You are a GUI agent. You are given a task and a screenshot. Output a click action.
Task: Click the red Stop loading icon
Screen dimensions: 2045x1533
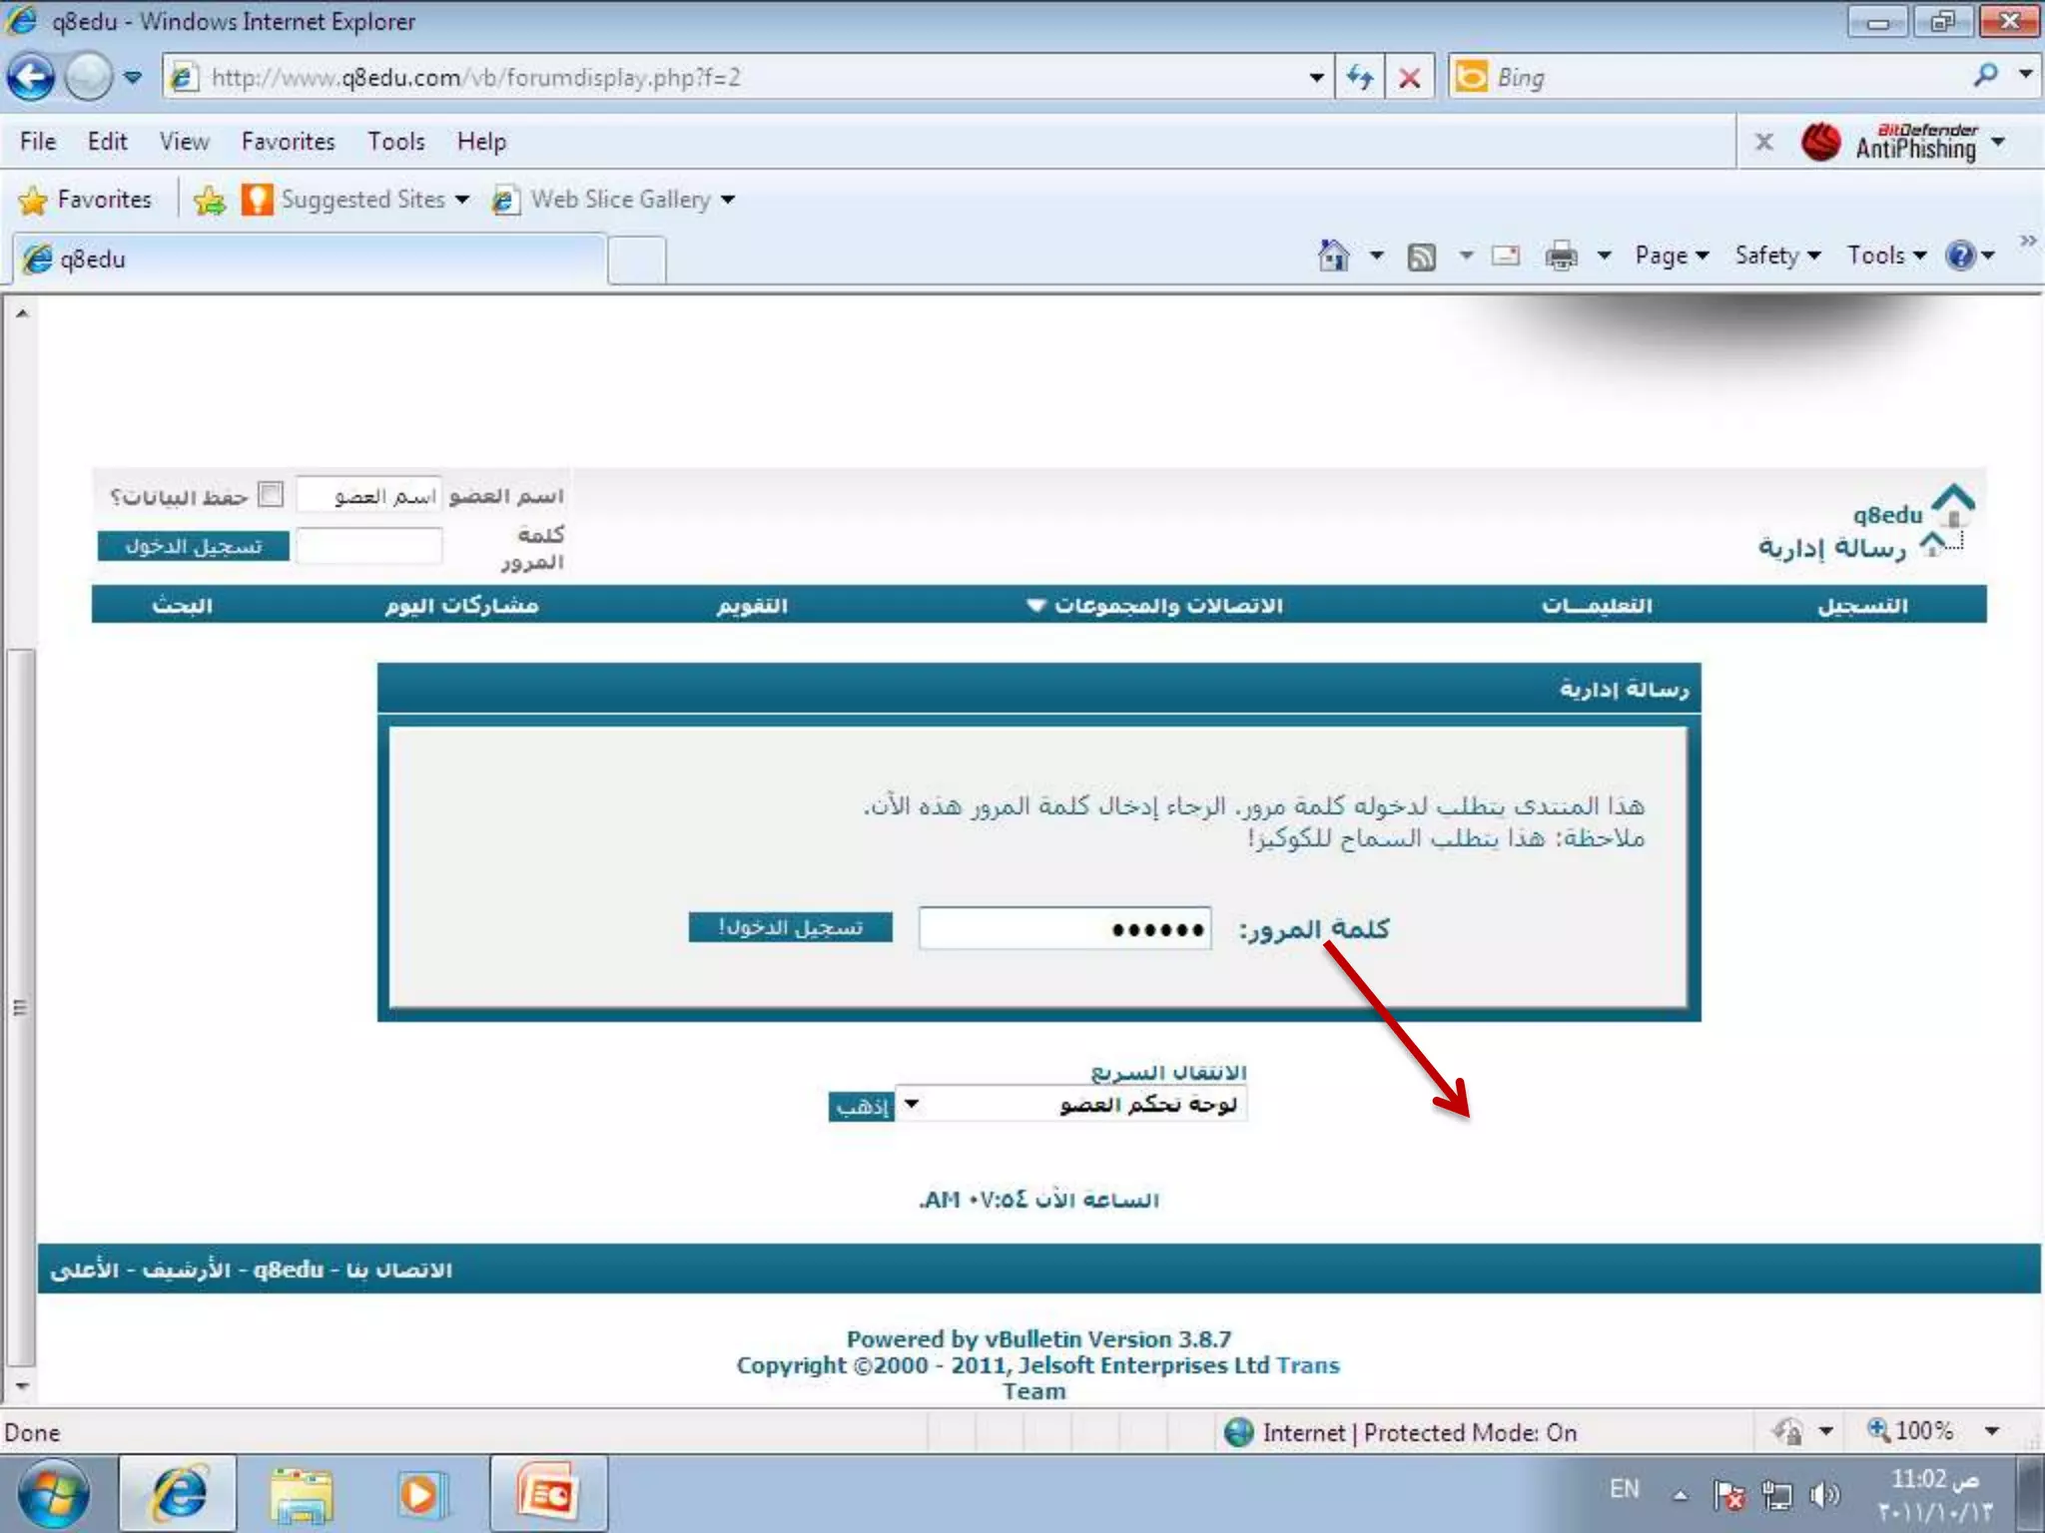(1410, 77)
